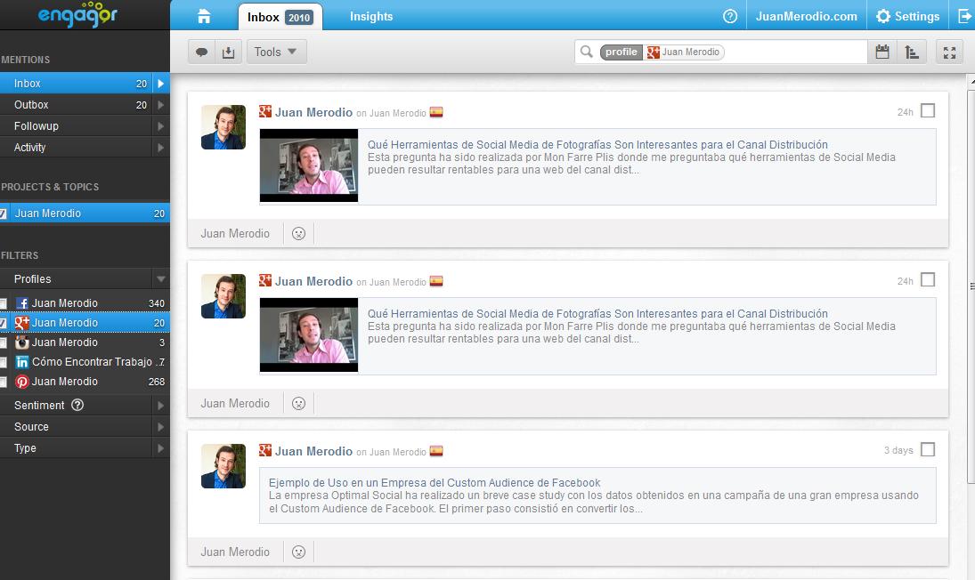Screen dimensions: 975x580
Task: Click the Instagram icon in Profiles filter
Action: [x=21, y=342]
